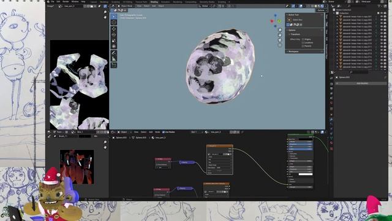
Task: Enable the Origins checkbox under Affect Only
Action: (x=303, y=39)
